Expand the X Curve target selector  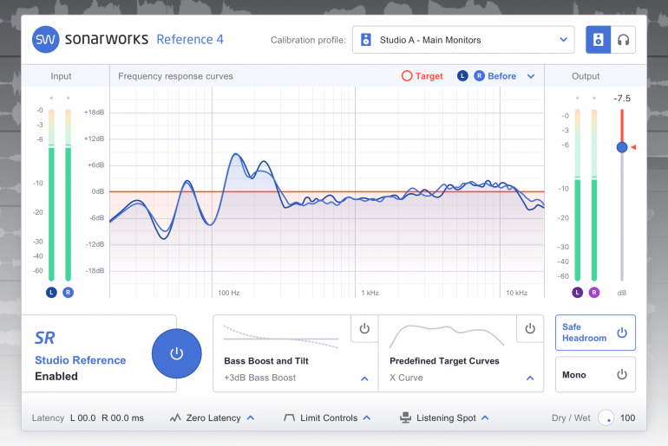click(529, 378)
